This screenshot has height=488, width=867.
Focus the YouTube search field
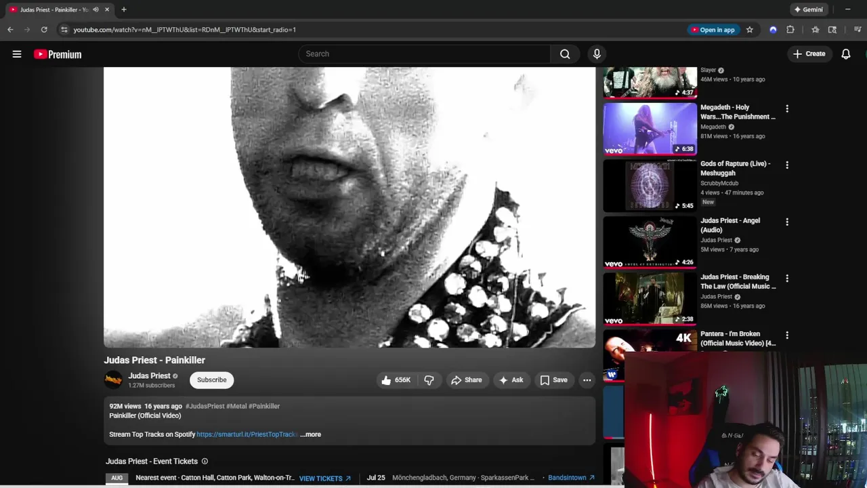(425, 54)
